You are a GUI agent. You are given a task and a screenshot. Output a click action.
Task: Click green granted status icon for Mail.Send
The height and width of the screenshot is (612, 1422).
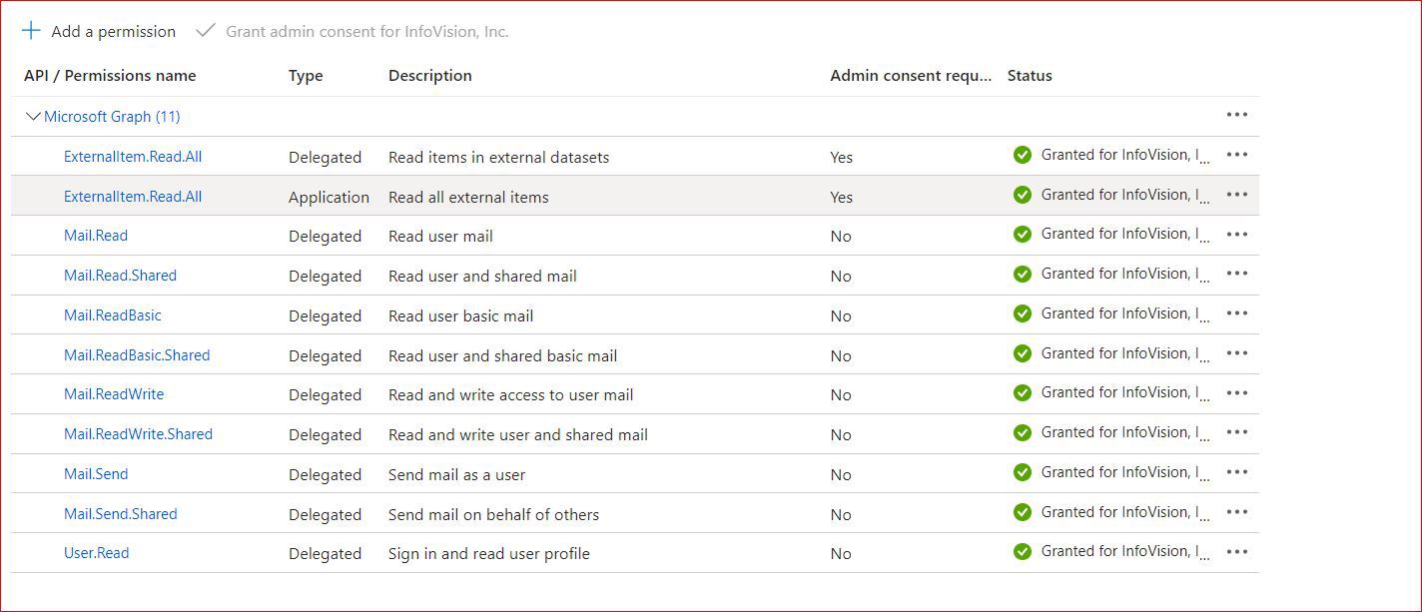[1023, 472]
